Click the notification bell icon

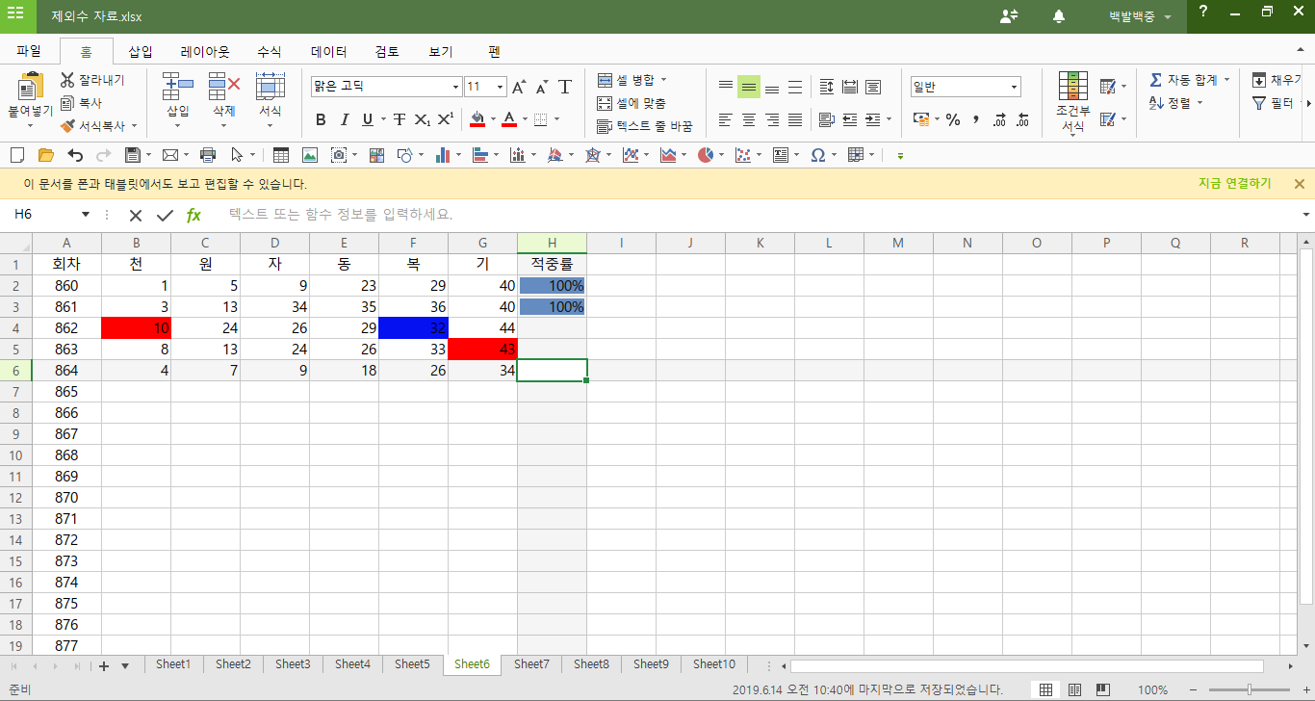pyautogui.click(x=1059, y=16)
